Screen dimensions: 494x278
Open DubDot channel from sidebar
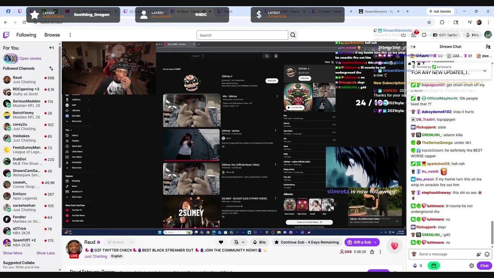point(29,161)
